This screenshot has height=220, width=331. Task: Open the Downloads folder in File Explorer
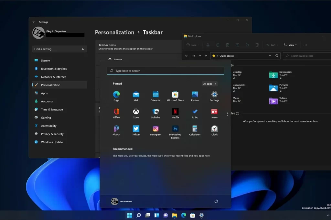point(281,75)
